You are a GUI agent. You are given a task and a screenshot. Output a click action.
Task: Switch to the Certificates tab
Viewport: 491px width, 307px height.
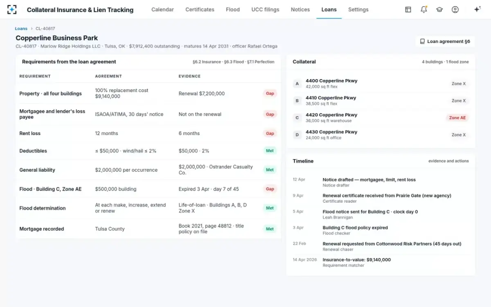tap(200, 9)
